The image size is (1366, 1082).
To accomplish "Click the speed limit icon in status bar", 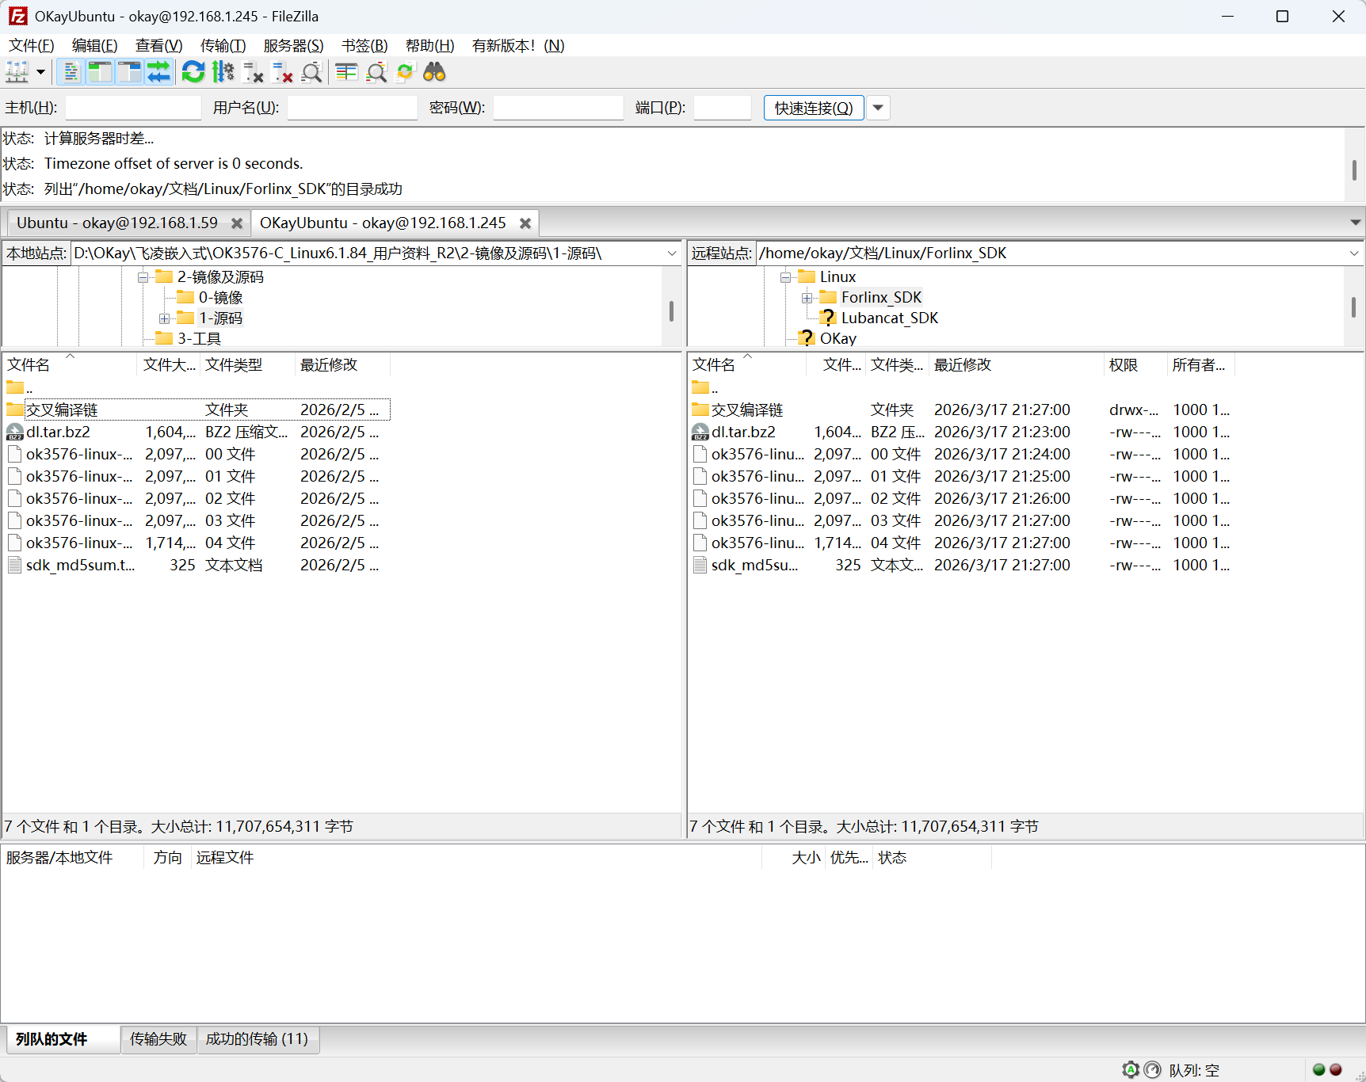I will coord(1153,1070).
